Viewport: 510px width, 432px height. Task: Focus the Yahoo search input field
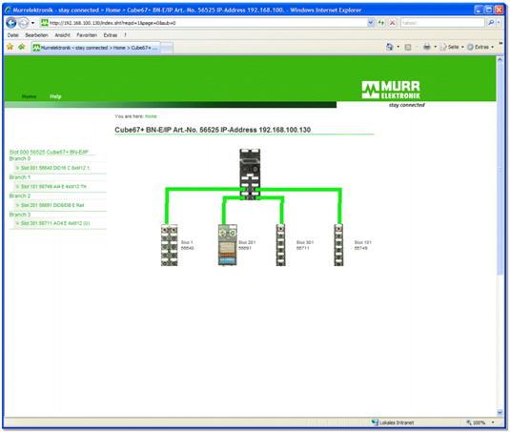click(442, 23)
